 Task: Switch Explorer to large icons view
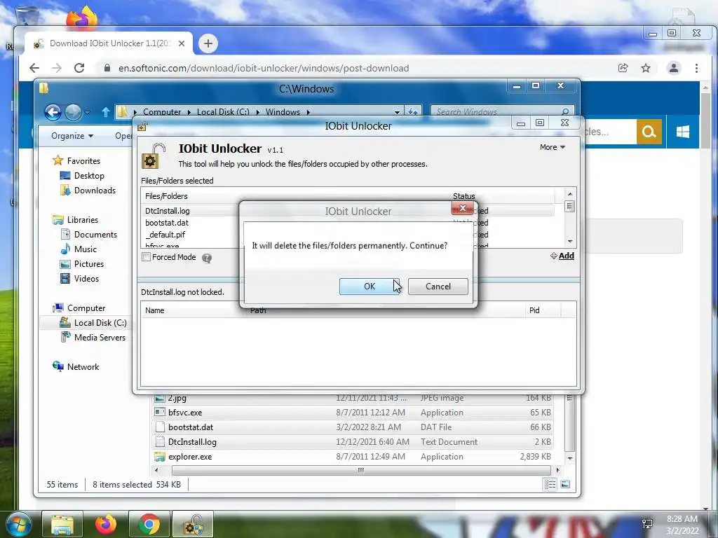566,485
